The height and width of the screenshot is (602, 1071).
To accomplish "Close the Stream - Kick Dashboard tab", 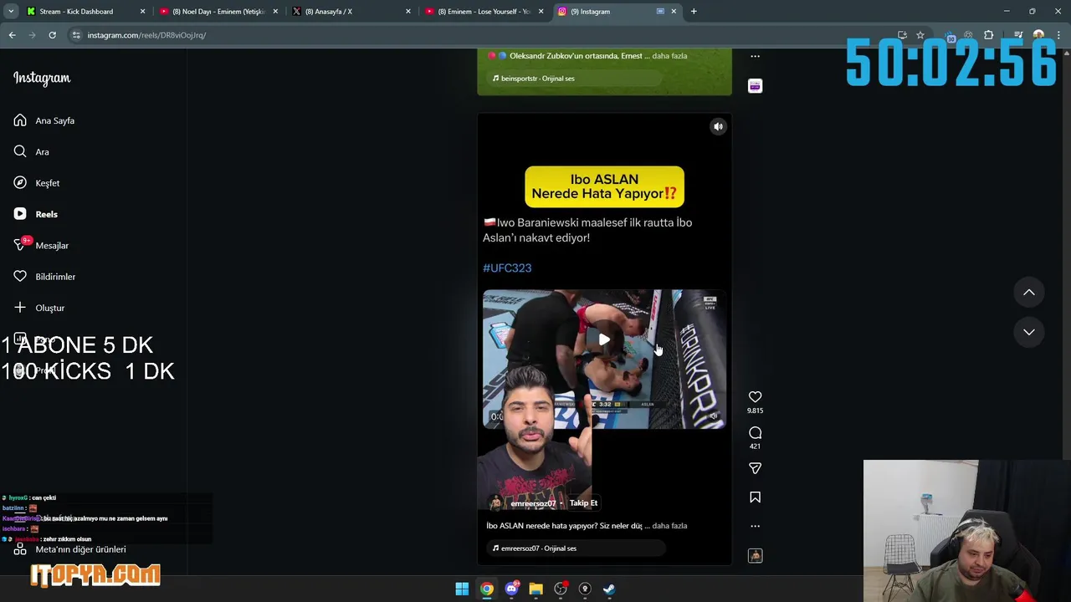I will (x=142, y=12).
